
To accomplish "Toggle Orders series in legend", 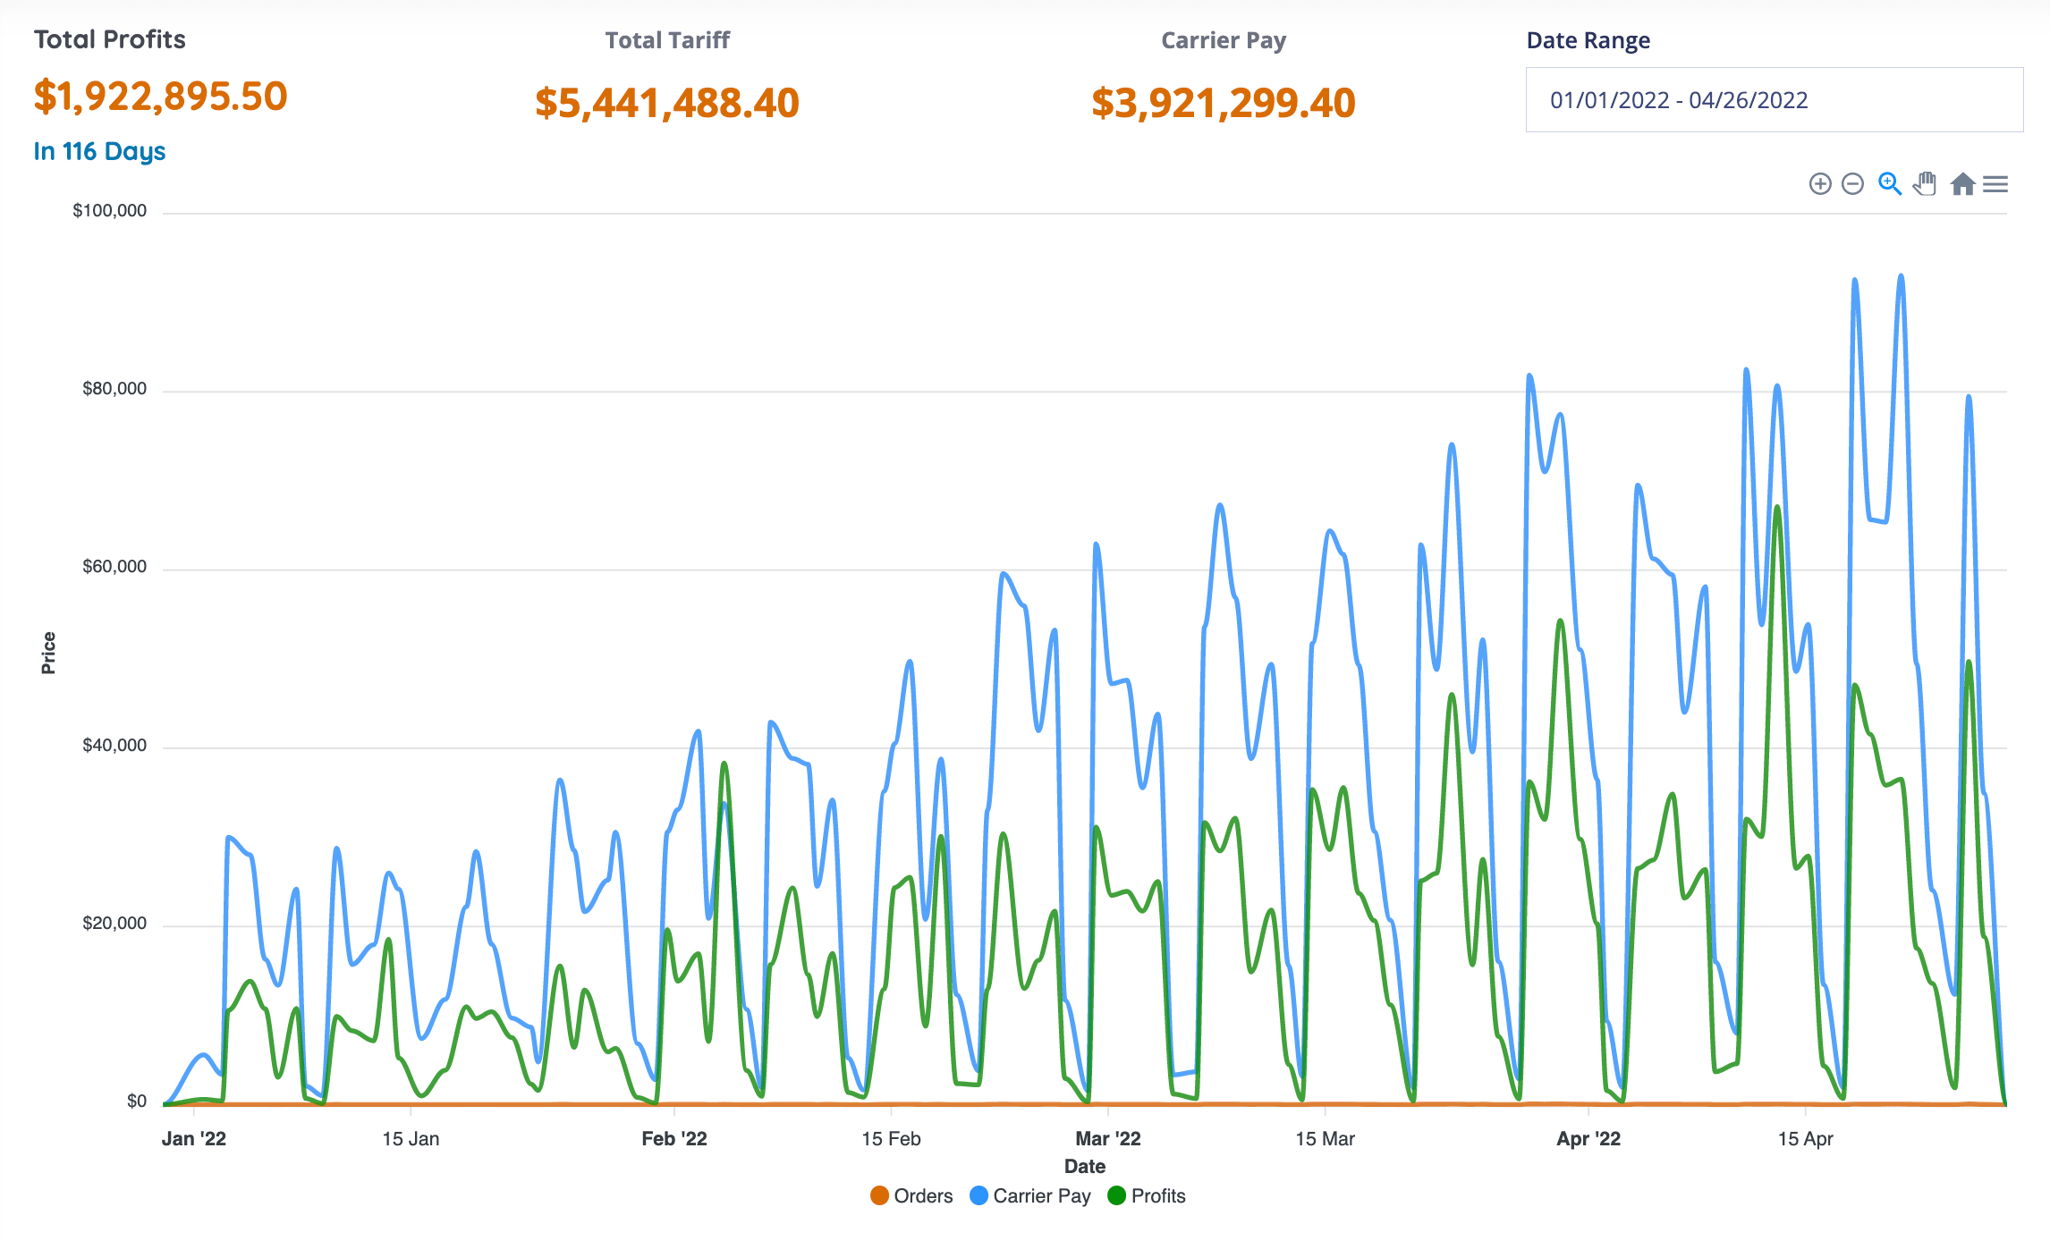I will point(922,1196).
